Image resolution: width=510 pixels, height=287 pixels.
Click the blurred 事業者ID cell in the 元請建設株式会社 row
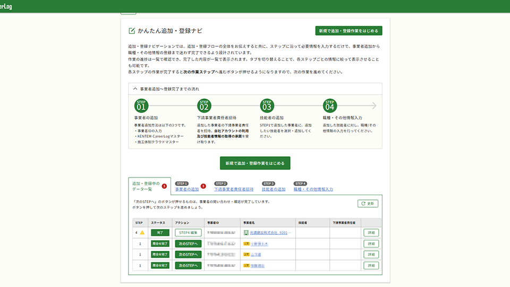click(x=221, y=233)
